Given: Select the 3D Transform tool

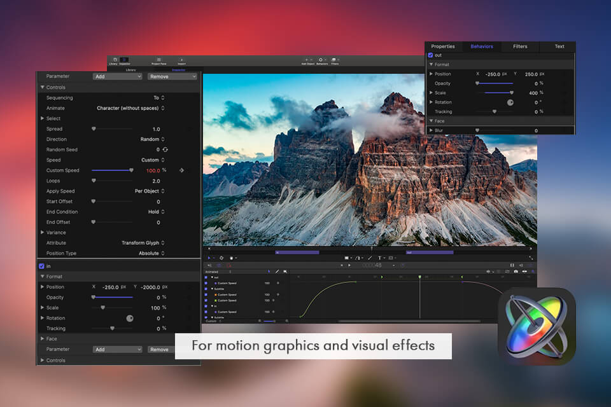Looking at the screenshot, I should point(221,258).
